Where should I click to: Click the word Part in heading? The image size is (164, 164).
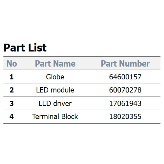[x=14, y=48]
